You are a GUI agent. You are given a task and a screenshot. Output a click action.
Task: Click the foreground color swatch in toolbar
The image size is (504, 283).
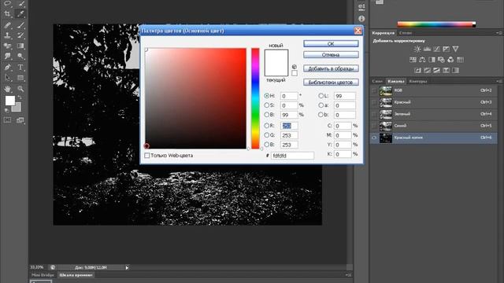(10, 101)
